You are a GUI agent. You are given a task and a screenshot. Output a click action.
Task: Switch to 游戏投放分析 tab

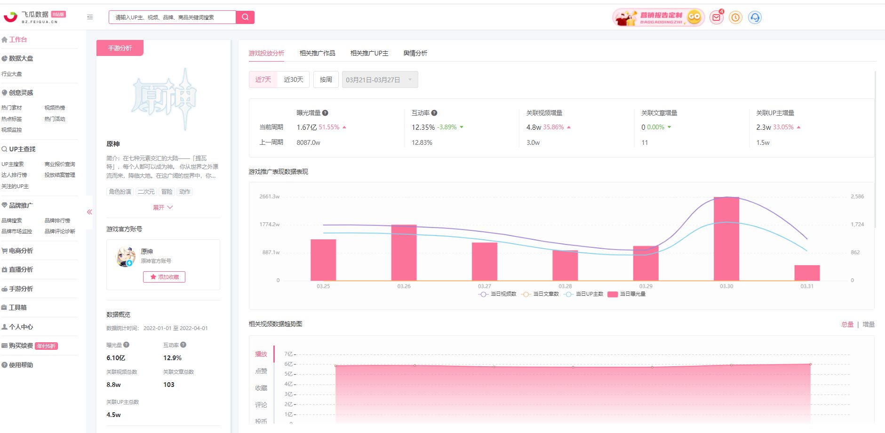266,53
